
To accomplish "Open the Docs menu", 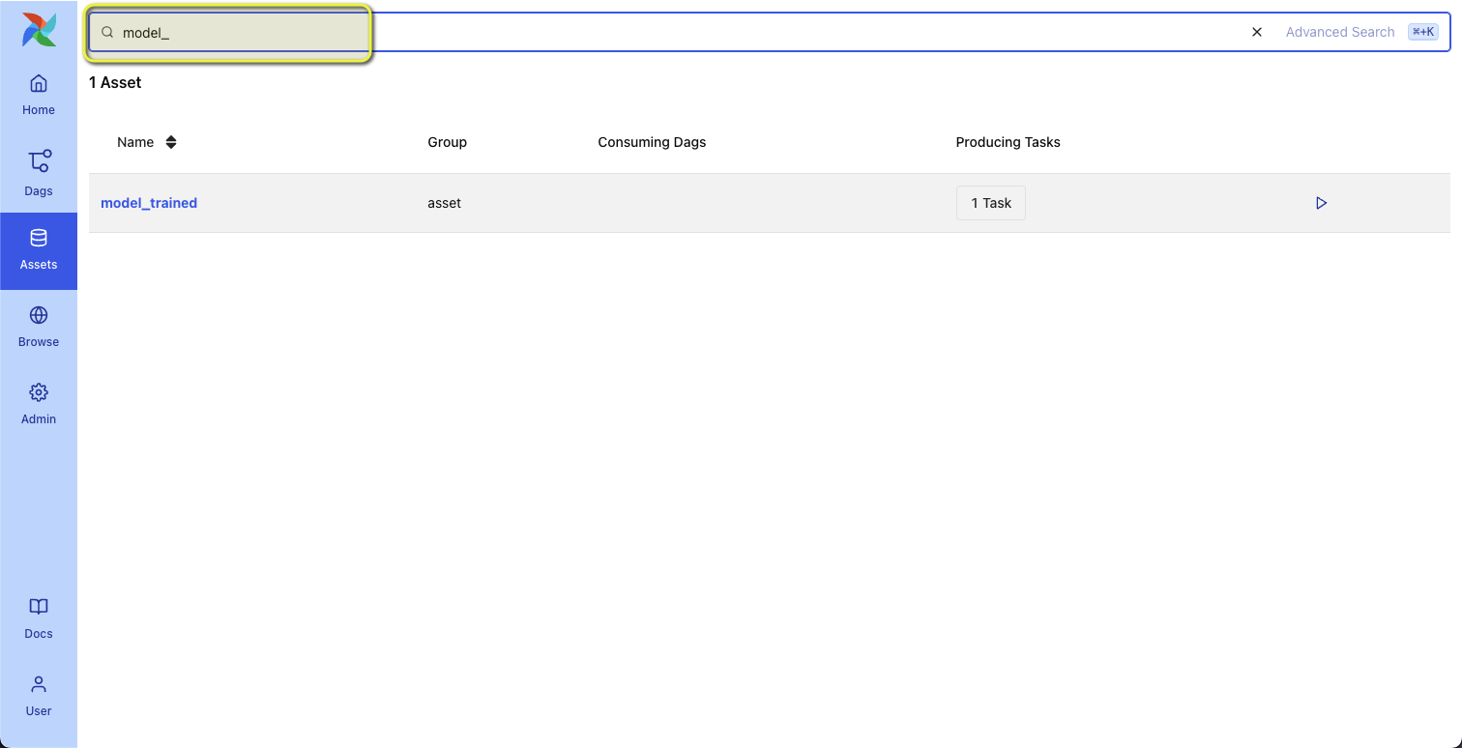I will [39, 619].
